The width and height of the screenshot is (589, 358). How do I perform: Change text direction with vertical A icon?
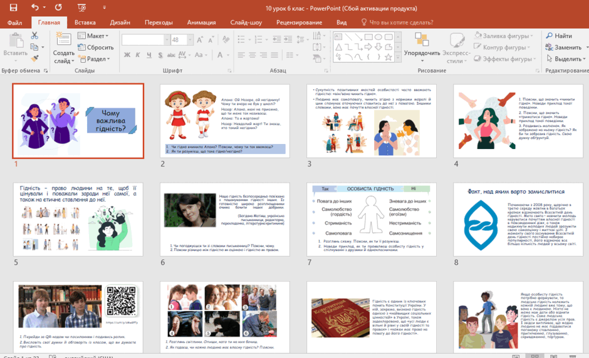pos(318,36)
